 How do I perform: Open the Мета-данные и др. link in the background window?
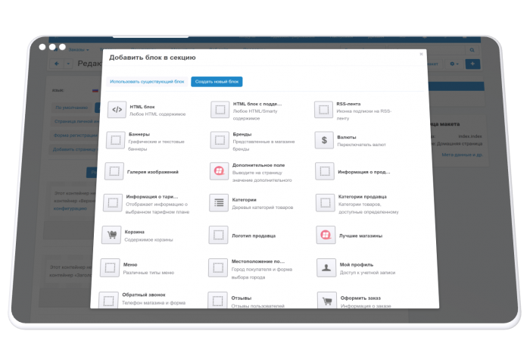pos(462,155)
